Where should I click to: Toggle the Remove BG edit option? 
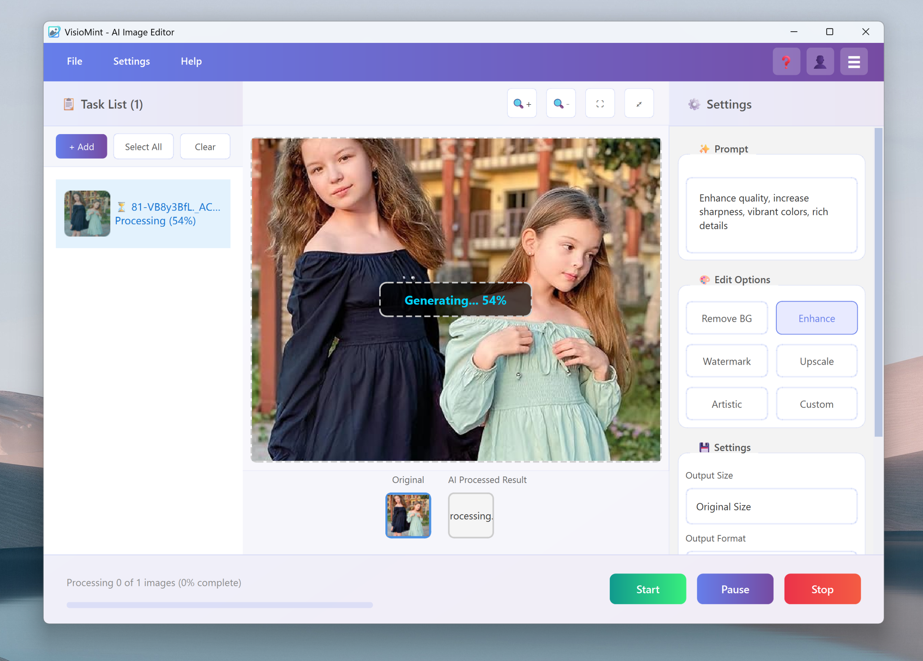(x=726, y=318)
